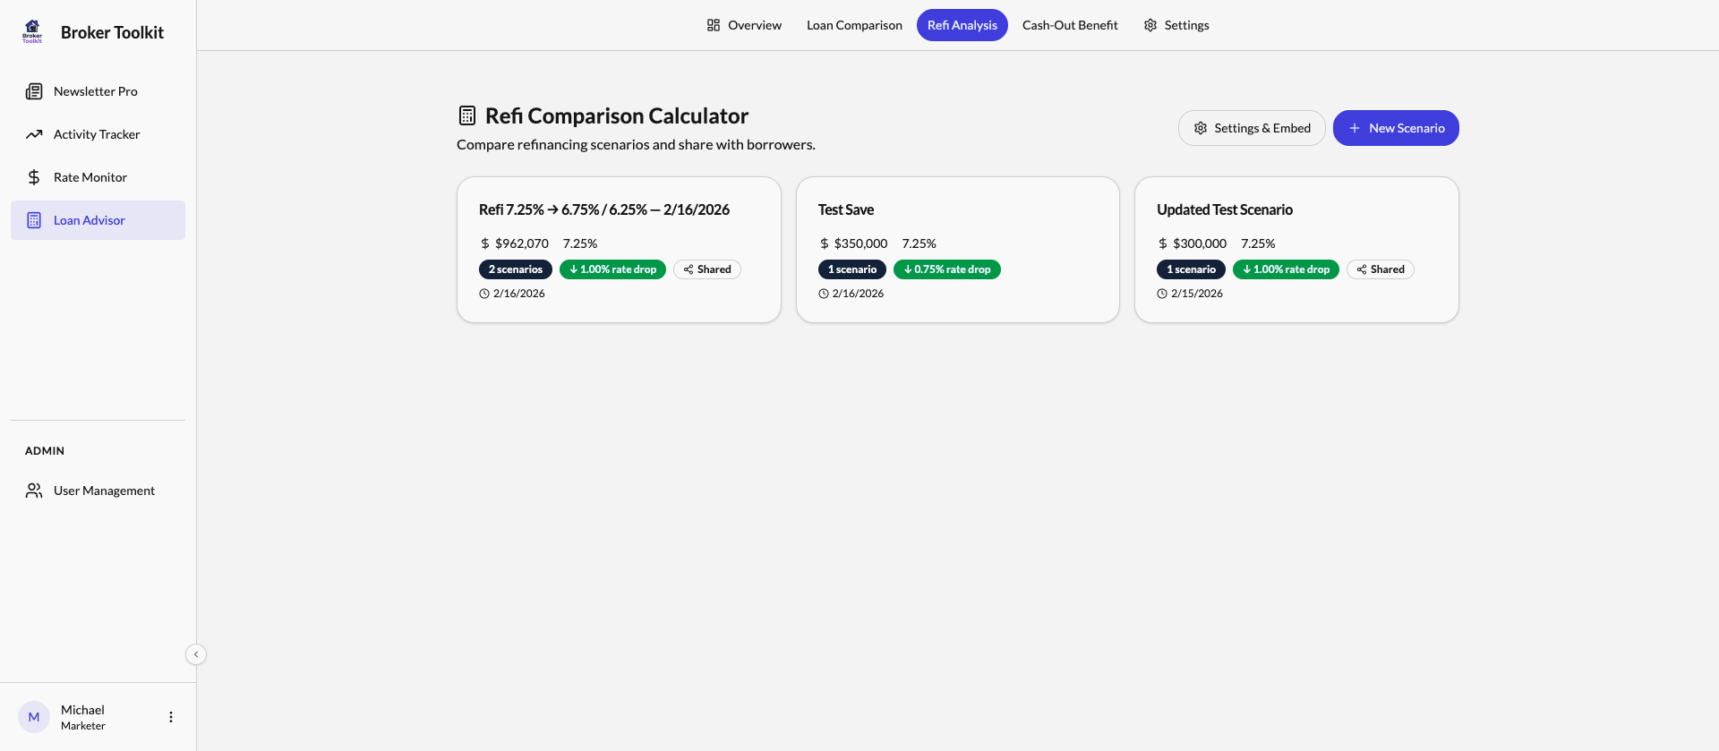
Task: Click the Broker Toolkit title
Action: click(x=112, y=32)
